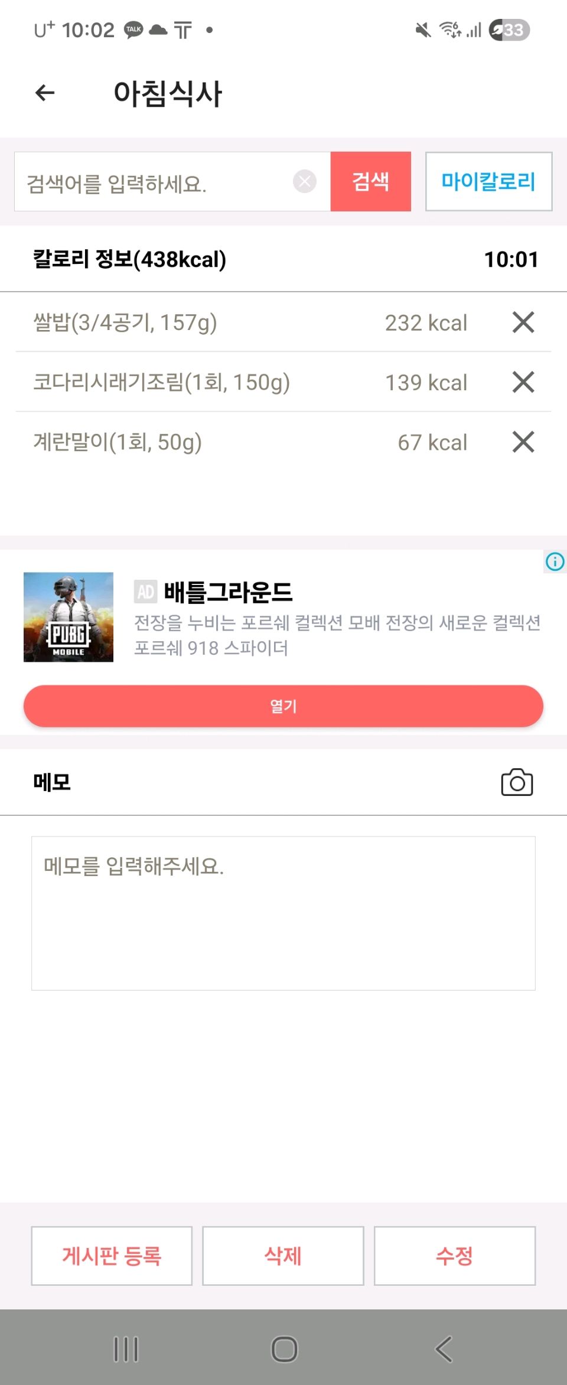567x1385 pixels.
Task: Click into the memo text area
Action: [x=283, y=913]
